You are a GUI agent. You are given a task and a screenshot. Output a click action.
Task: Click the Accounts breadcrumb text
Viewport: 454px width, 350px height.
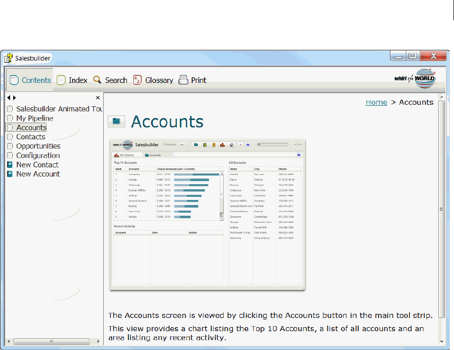416,102
